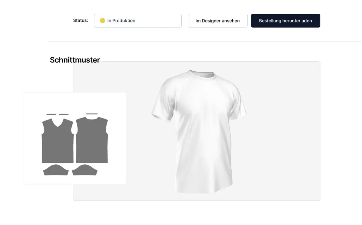
Task: Select first collar strip above V-neck piece
Action: coord(51,114)
